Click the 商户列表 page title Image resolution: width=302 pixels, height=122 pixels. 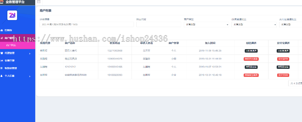coord(45,11)
